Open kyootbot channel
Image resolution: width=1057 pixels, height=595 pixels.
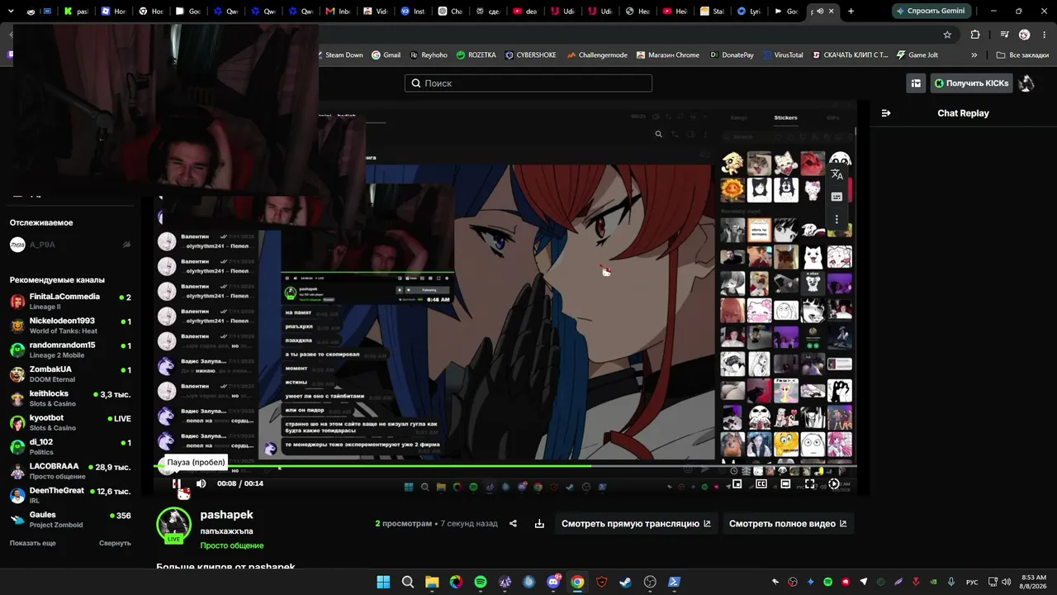[x=70, y=423]
